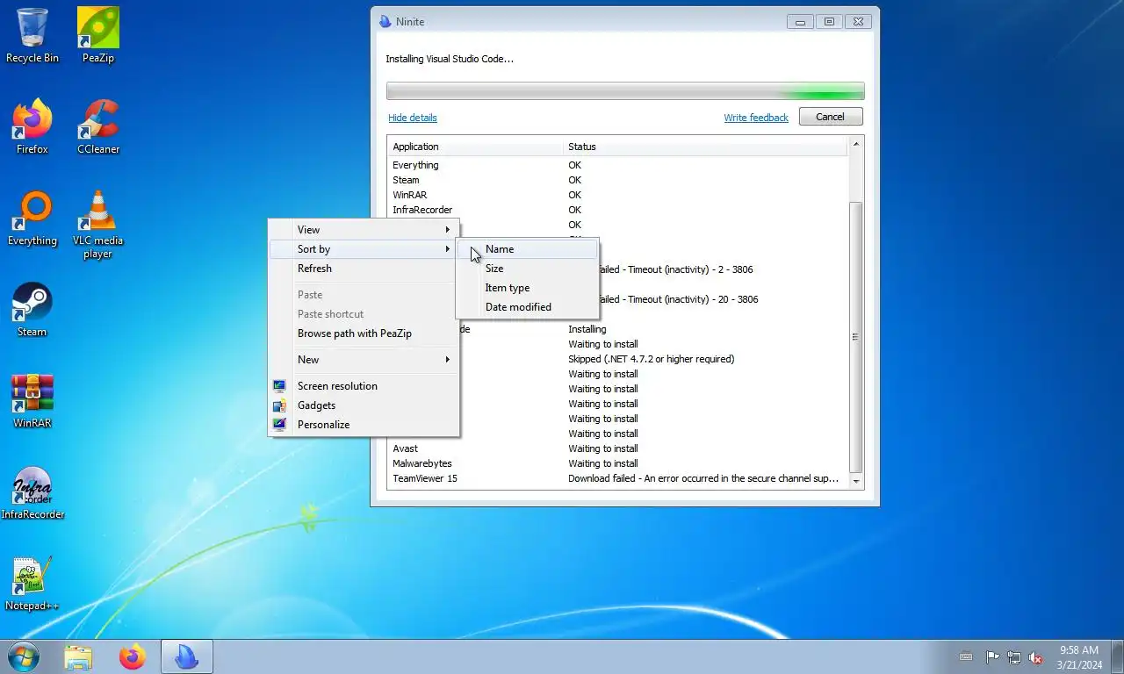Choose Browse path with PeaZip
This screenshot has width=1124, height=674.
[364, 333]
